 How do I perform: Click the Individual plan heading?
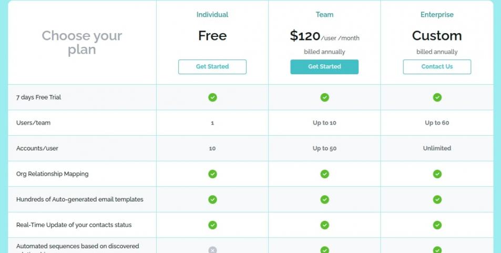point(212,15)
